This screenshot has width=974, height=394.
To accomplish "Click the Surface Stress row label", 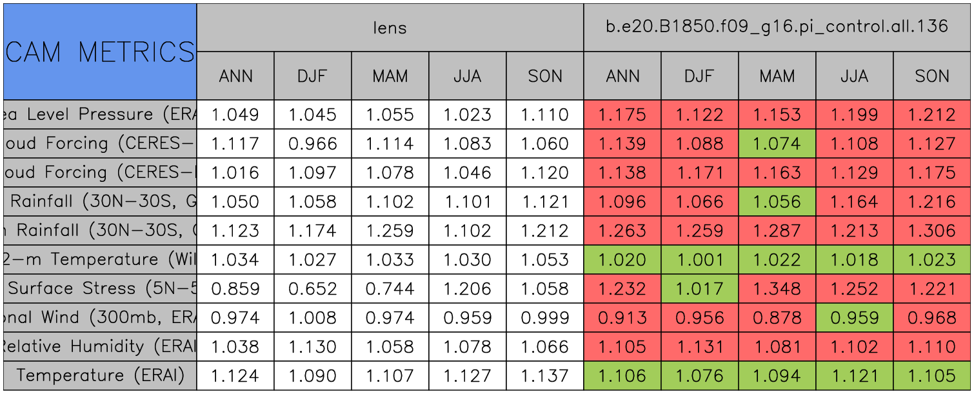I will pos(100,288).
